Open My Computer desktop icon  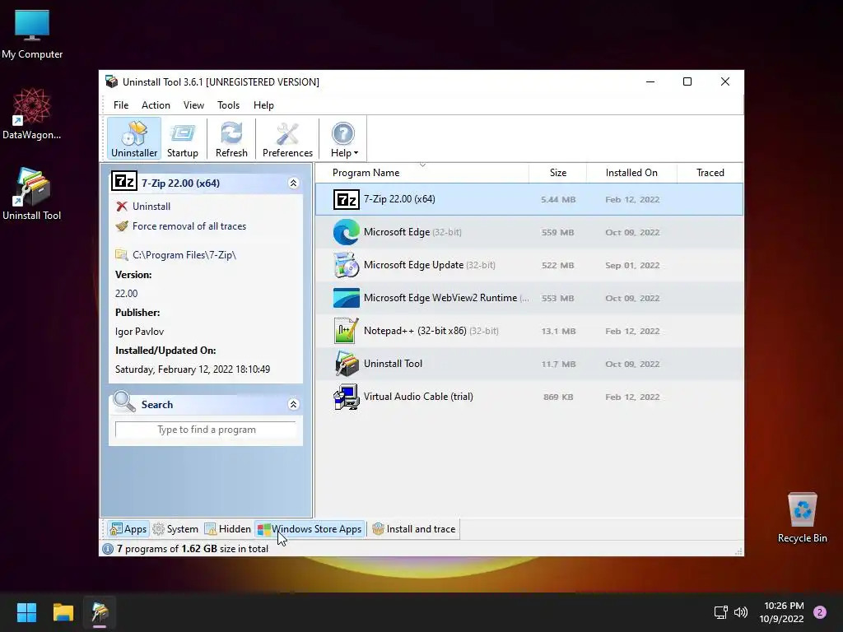[x=32, y=35]
